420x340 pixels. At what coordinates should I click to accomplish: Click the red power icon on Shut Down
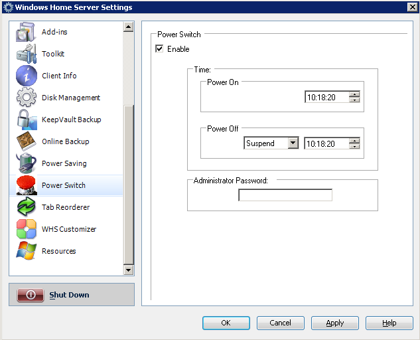click(x=31, y=295)
